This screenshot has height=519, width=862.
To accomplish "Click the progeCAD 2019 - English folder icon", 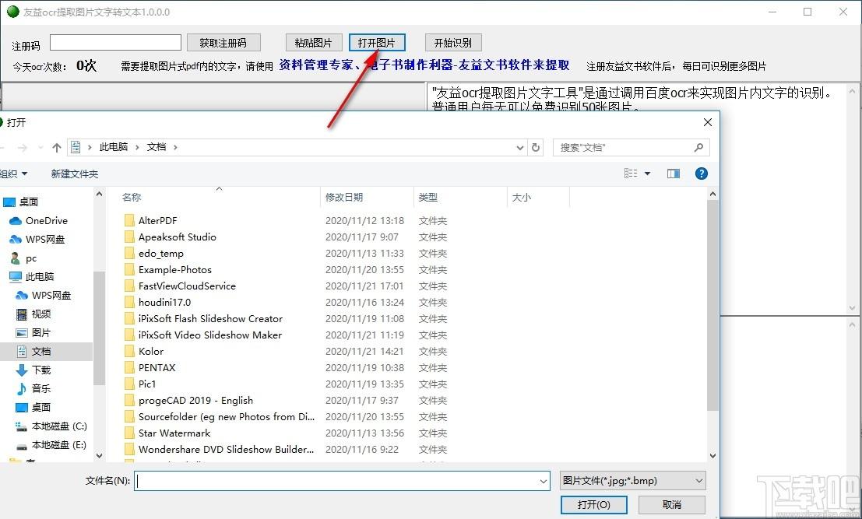I will [129, 401].
